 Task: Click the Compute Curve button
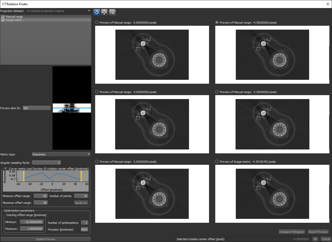[81, 203]
